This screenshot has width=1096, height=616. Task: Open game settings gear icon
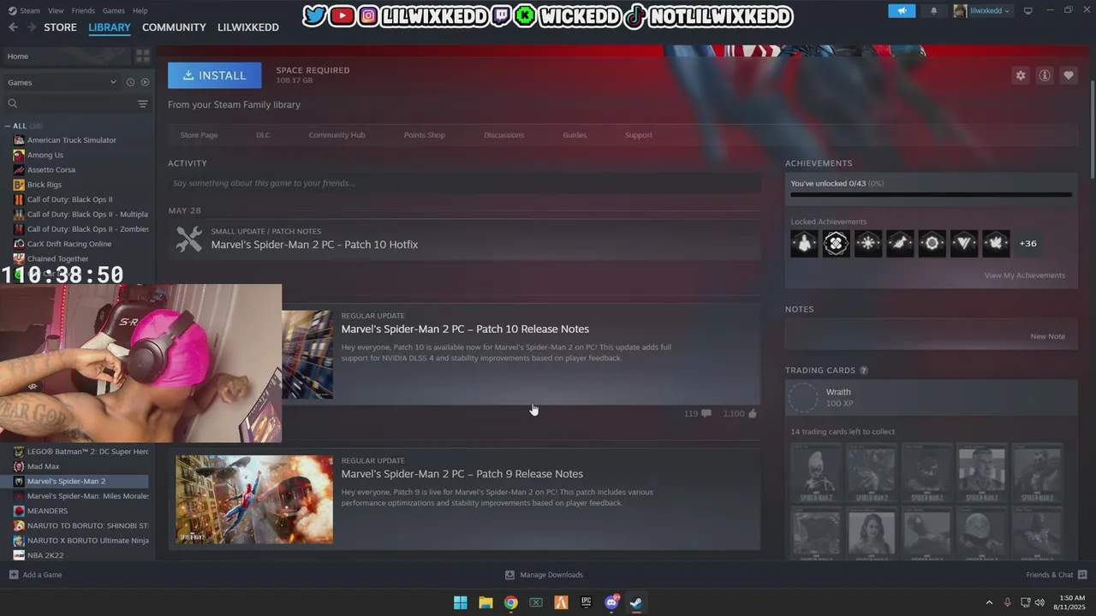[x=1021, y=75]
